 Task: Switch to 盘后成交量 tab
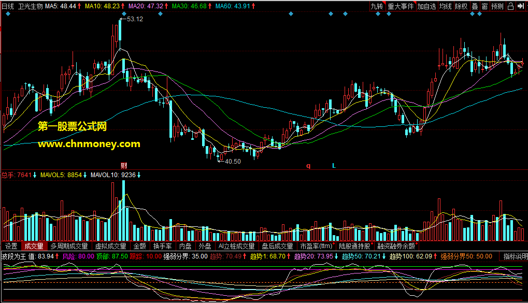277,246
